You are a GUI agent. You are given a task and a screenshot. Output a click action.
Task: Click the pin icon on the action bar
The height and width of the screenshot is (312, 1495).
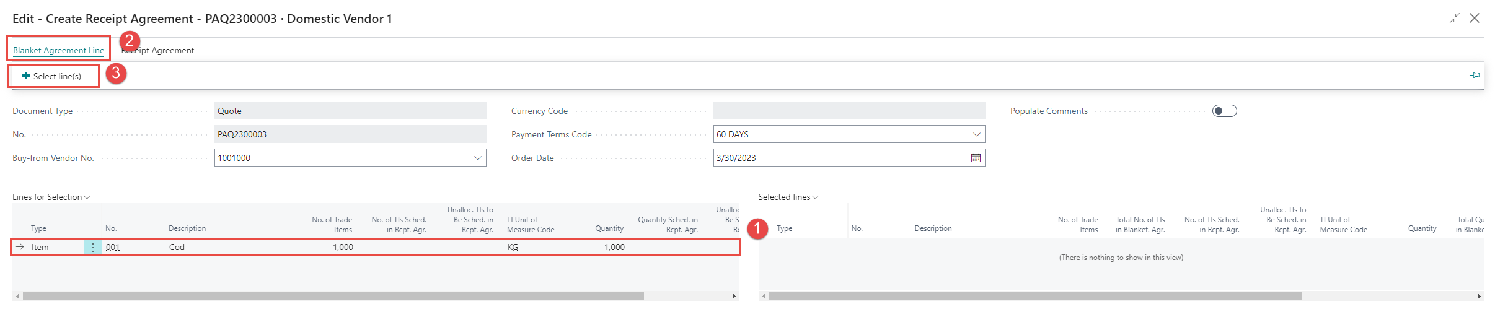tap(1475, 76)
